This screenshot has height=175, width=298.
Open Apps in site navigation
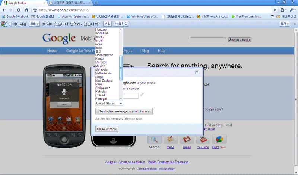coord(128,51)
